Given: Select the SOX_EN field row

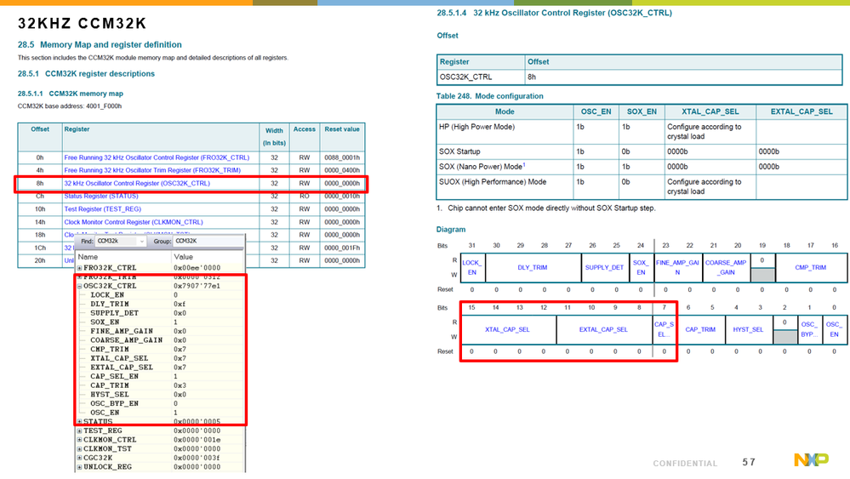Looking at the screenshot, I should click(160, 322).
